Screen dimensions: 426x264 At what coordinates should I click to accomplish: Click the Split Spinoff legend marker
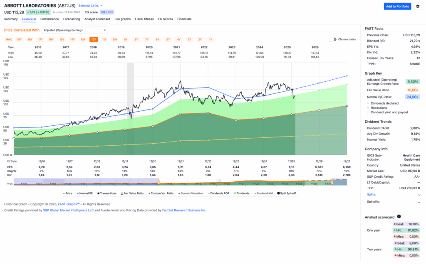click(x=279, y=193)
